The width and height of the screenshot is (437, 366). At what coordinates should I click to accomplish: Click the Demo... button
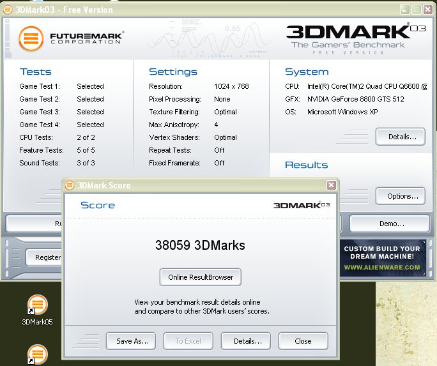click(390, 224)
